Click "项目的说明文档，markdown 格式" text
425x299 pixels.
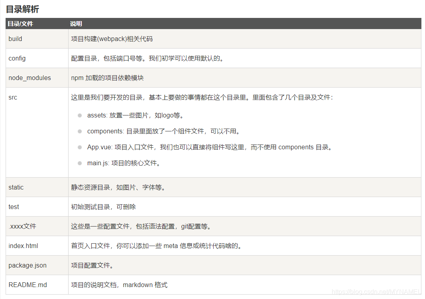coord(119,285)
